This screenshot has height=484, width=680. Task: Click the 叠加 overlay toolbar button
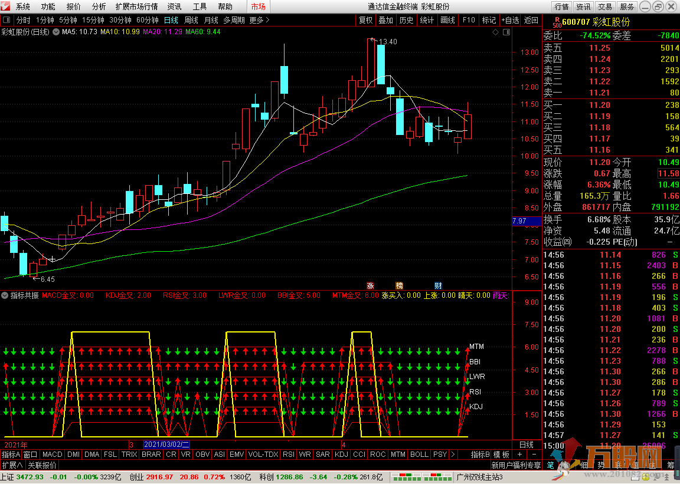(385, 20)
